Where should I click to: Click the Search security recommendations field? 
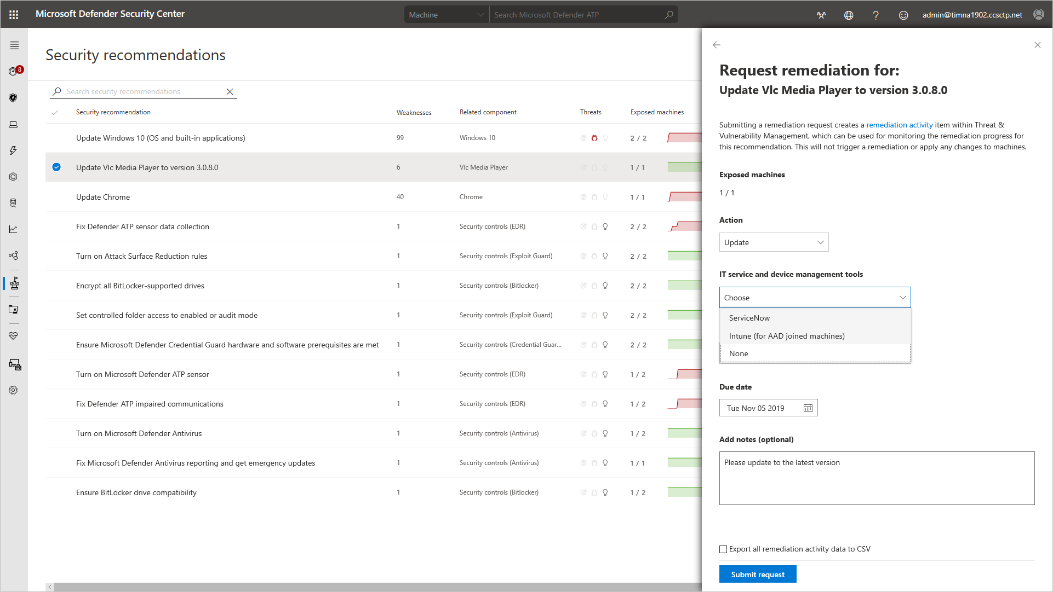point(142,91)
